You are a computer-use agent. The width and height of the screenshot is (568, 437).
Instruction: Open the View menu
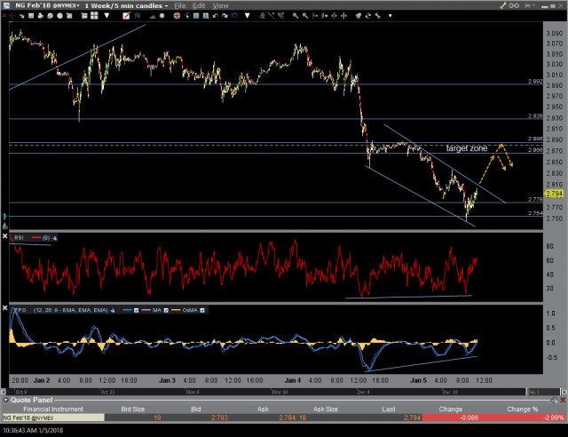click(x=220, y=5)
